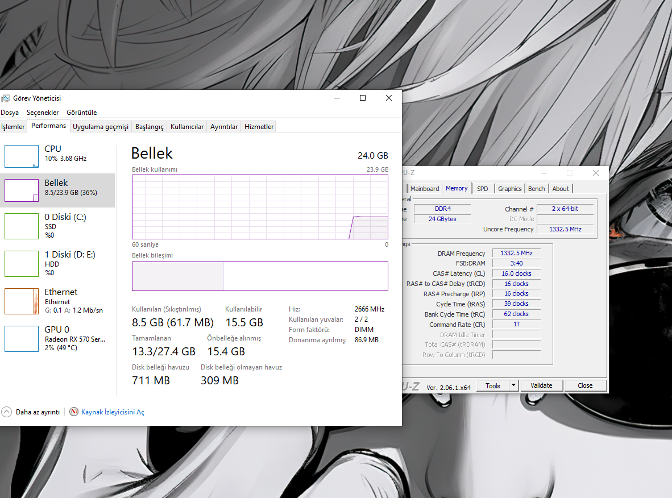Click the Ver. 2.06.1.x64 version text
Screen dimensions: 672x498
click(x=449, y=388)
